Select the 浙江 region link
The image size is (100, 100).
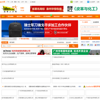click(x=19, y=2)
